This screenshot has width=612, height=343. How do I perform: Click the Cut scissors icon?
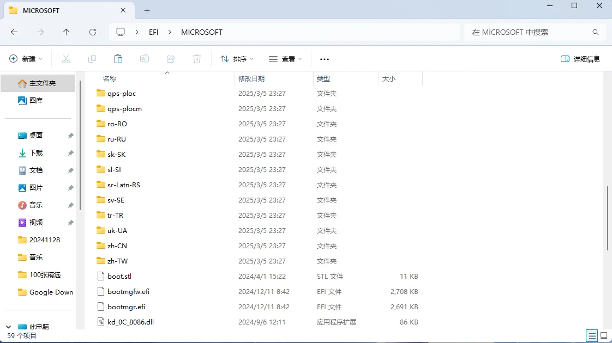click(x=66, y=59)
